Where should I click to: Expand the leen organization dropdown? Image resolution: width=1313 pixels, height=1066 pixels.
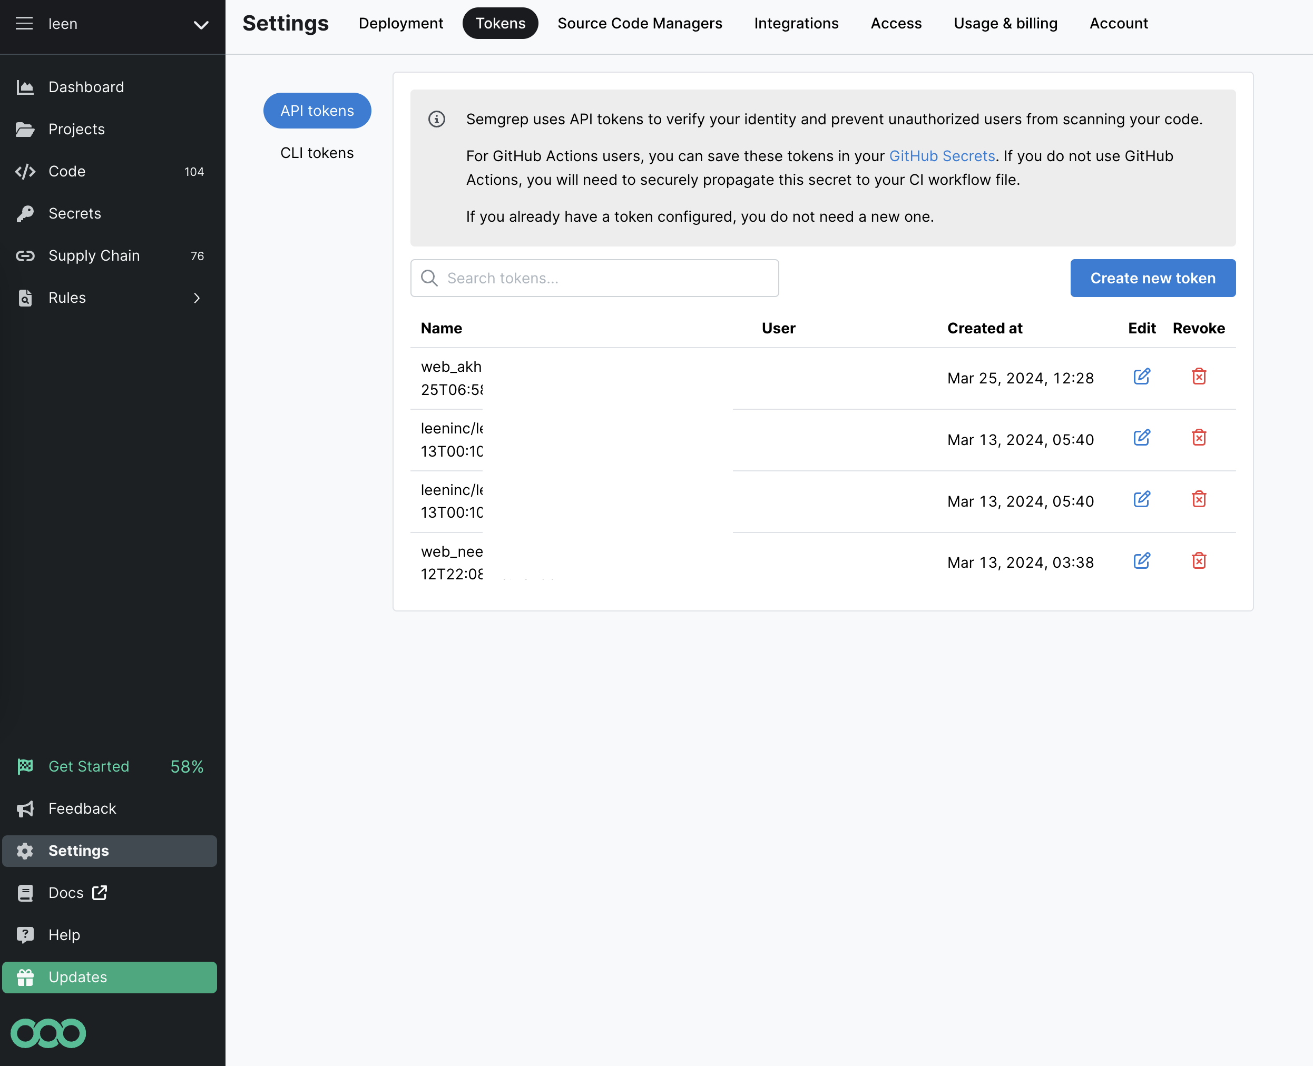pos(201,25)
